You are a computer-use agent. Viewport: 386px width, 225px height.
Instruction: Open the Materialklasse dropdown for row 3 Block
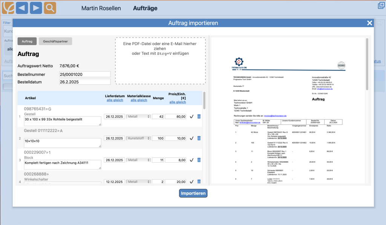pyautogui.click(x=138, y=160)
